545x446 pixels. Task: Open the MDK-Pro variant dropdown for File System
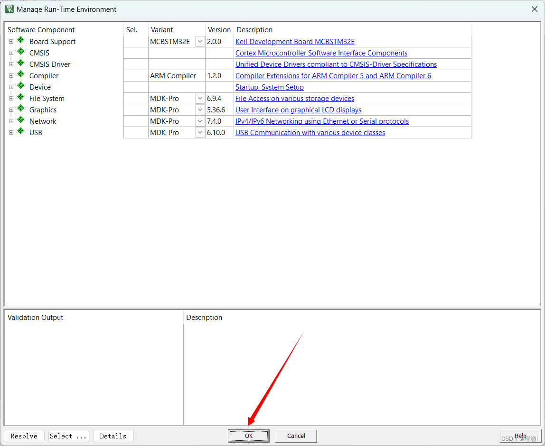(200, 99)
